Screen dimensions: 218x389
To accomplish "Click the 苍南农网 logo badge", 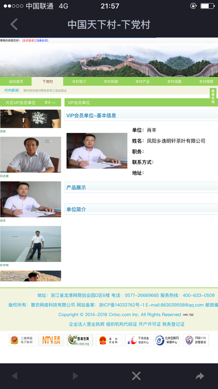I will pos(80,340).
